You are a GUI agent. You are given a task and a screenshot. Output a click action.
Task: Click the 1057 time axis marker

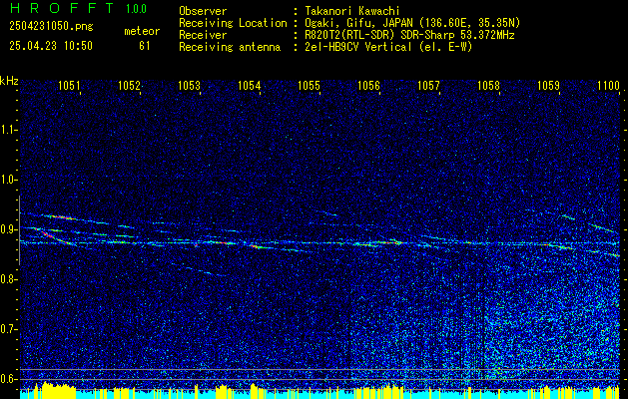point(428,86)
